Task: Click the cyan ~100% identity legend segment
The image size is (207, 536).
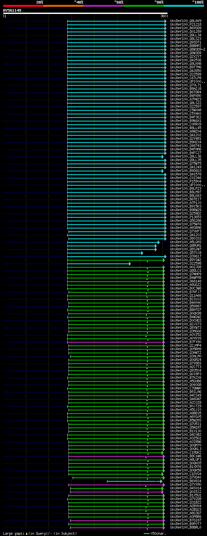Action: (184, 6)
